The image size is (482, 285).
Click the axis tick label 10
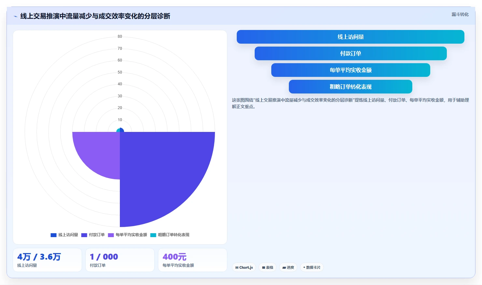pyautogui.click(x=120, y=120)
